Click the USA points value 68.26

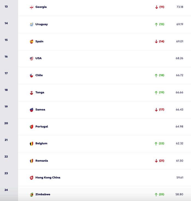pyautogui.click(x=180, y=58)
